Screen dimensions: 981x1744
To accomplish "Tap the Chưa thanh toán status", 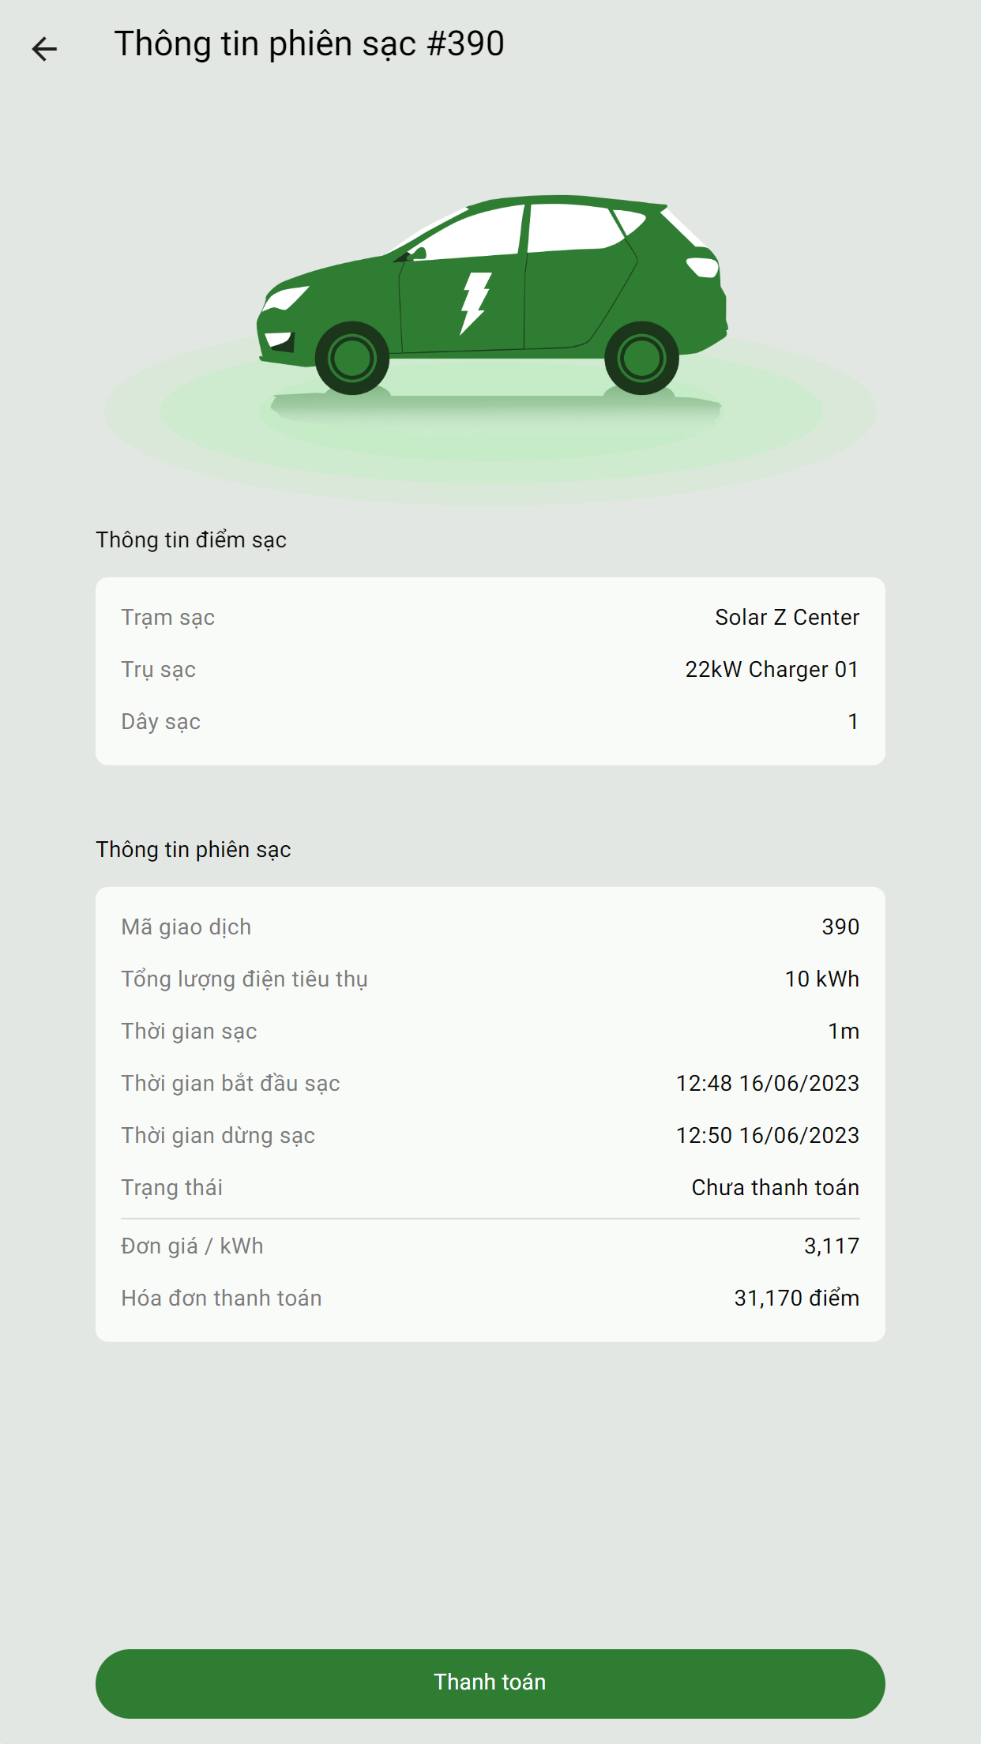I will pos(776,1188).
